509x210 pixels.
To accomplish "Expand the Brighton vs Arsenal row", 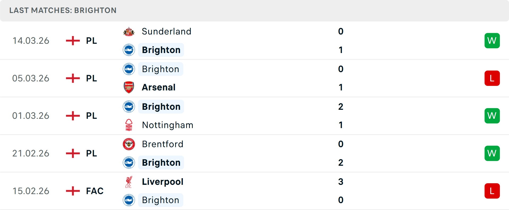I will 265,78.
